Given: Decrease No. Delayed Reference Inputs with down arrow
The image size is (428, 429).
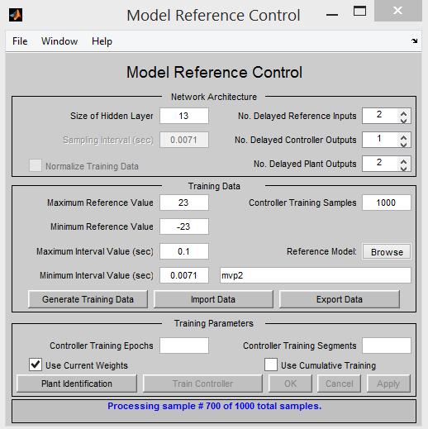Looking at the screenshot, I should pyautogui.click(x=404, y=120).
